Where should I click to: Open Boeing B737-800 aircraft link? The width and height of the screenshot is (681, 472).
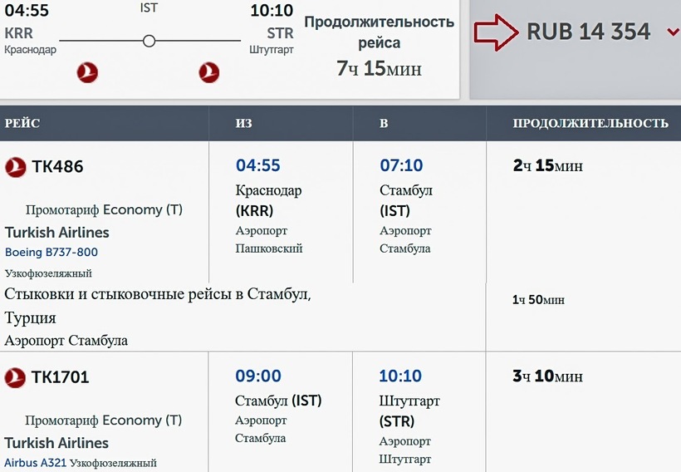(x=51, y=252)
